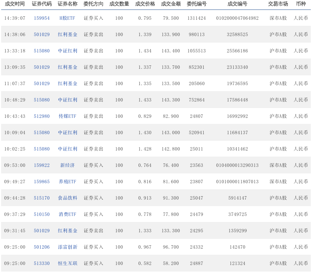This screenshot has width=315, height=273.
Task: Click the 证券代码 column header
Action: click(41, 4)
